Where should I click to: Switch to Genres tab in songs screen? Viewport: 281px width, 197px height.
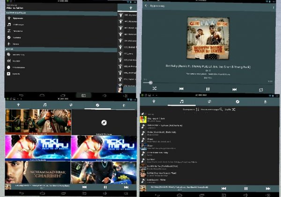pyautogui.click(x=266, y=102)
